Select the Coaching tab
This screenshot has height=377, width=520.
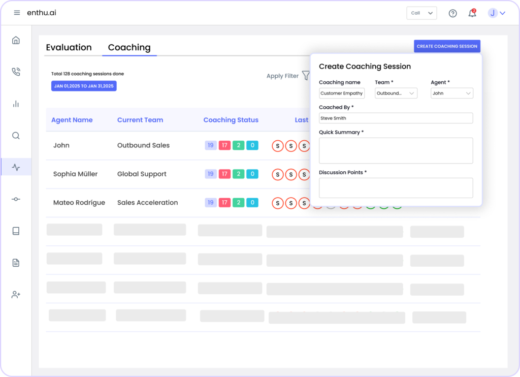coord(129,47)
